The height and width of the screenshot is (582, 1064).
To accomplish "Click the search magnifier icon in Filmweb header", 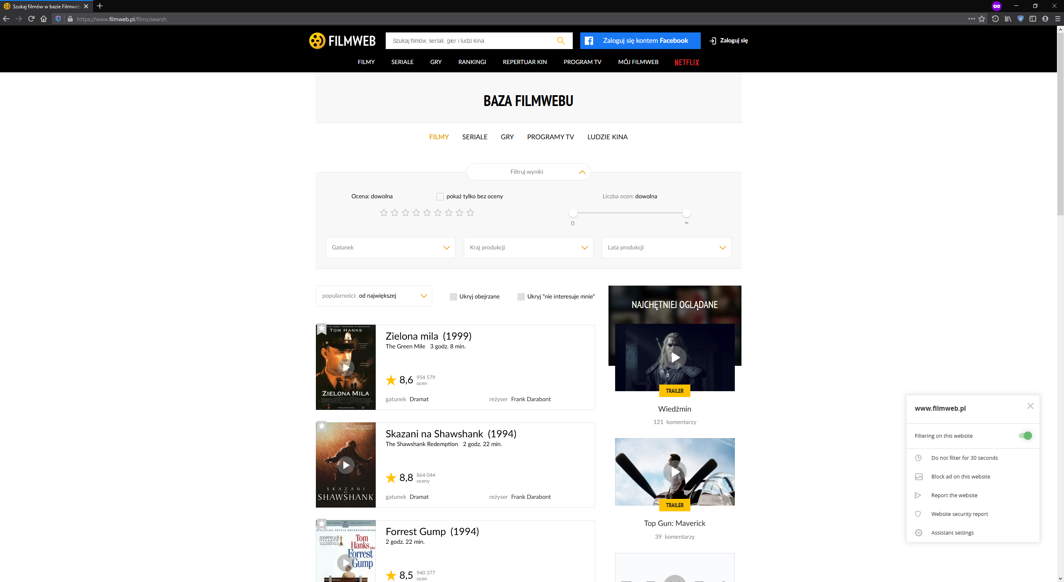I will [561, 41].
